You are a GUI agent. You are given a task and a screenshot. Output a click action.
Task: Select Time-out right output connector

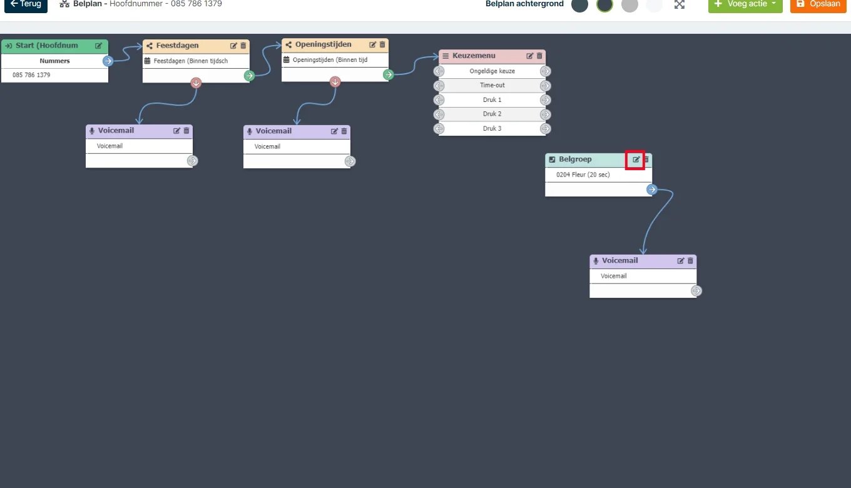[x=545, y=86]
